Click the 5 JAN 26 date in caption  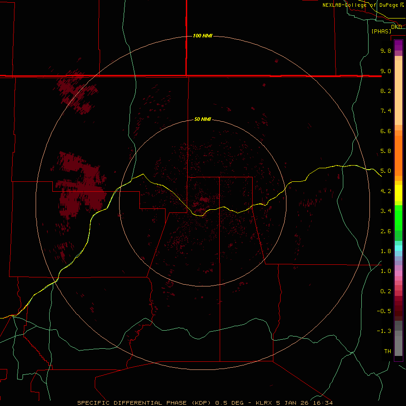[x=293, y=403]
